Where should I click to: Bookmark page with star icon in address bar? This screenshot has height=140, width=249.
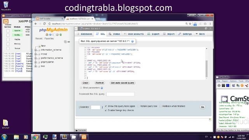coord(190,24)
